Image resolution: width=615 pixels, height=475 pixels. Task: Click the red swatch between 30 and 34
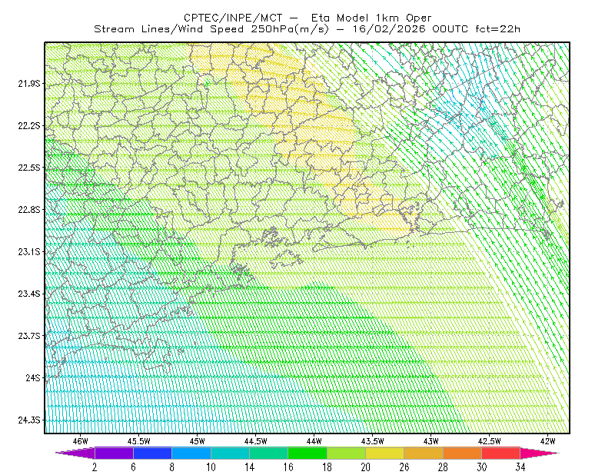(x=501, y=453)
